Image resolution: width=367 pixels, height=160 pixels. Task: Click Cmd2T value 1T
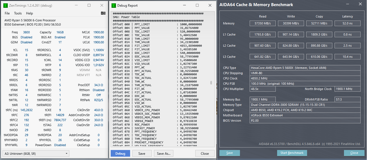click(60, 42)
